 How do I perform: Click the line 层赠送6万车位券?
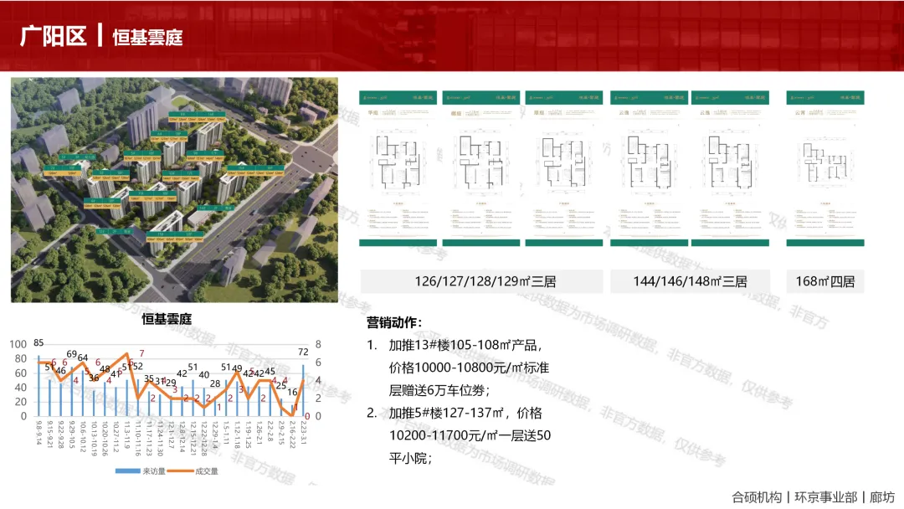(x=439, y=390)
